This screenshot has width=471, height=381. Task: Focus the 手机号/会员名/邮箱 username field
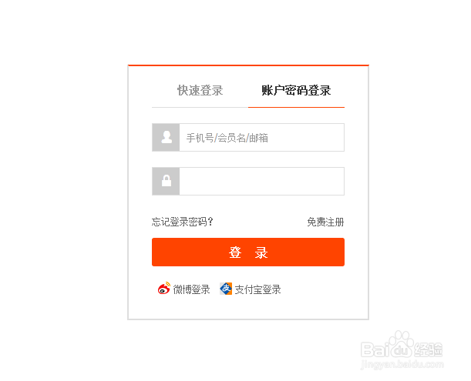point(261,138)
